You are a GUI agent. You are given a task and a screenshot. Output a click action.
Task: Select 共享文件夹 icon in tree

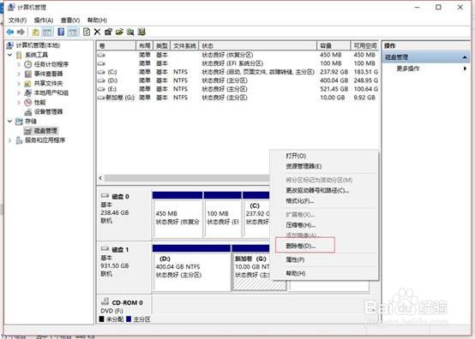point(28,83)
